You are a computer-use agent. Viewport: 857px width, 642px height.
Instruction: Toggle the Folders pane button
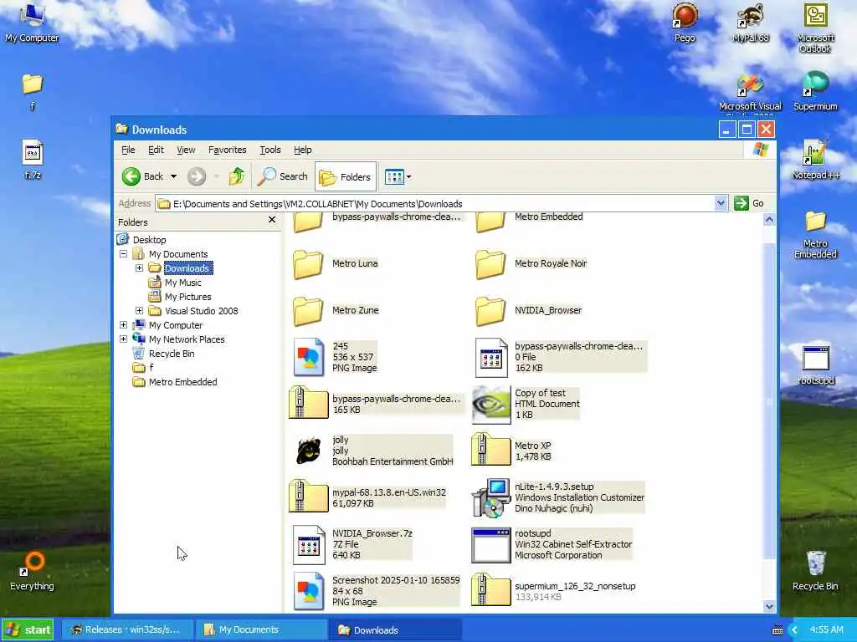[x=346, y=176]
